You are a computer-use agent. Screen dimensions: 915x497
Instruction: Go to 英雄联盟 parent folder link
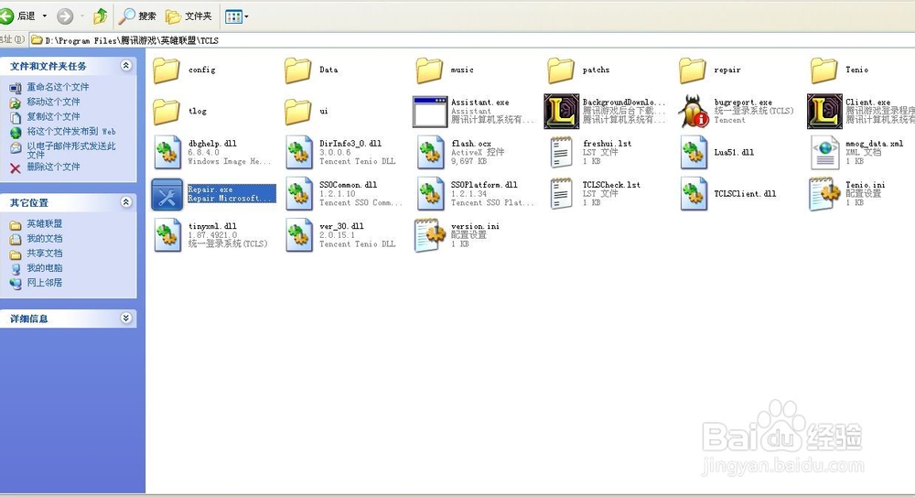tap(44, 223)
